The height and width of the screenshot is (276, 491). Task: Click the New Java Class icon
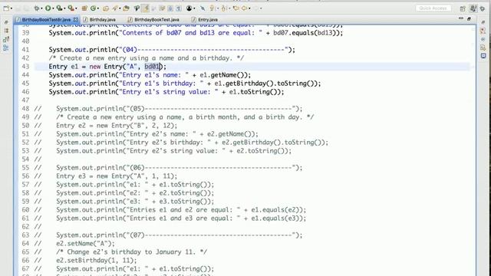click(x=93, y=8)
